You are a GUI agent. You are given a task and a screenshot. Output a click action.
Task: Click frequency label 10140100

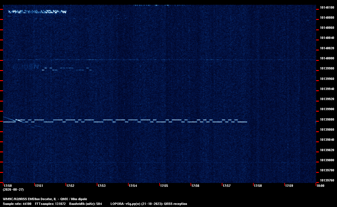[327, 7]
